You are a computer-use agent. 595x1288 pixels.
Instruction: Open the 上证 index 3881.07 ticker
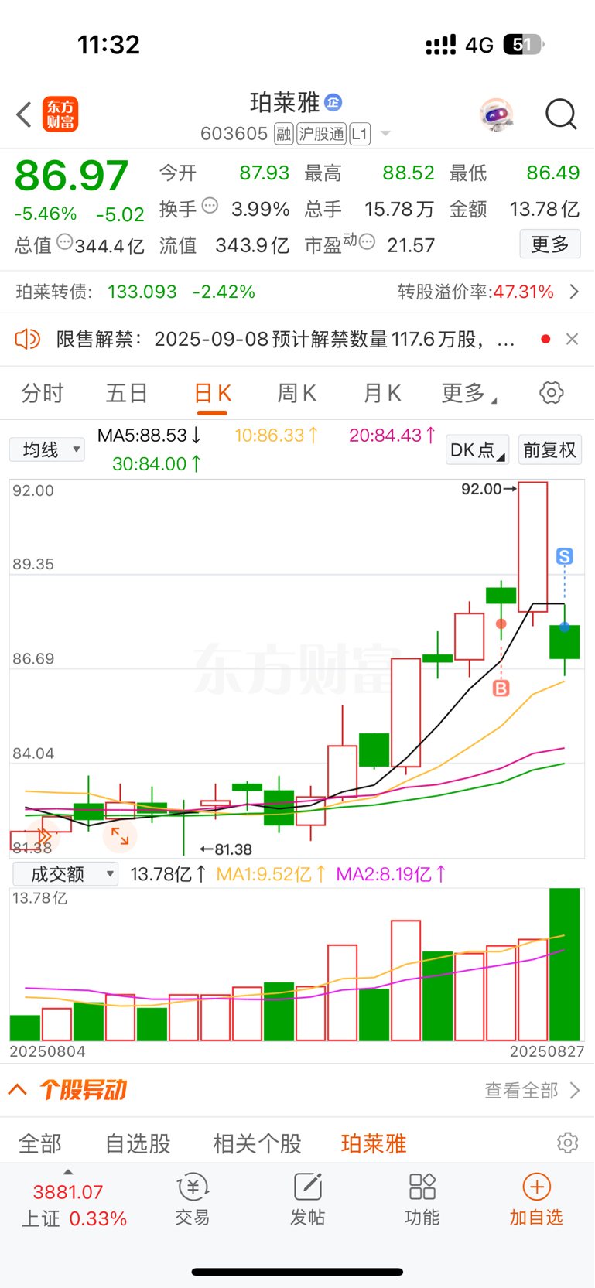74,1204
